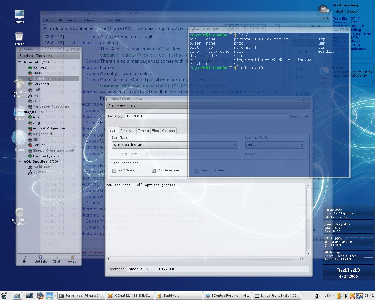Toggle the OS Detection checkbox
Viewport: 375px width, 300px height.
coord(154,171)
